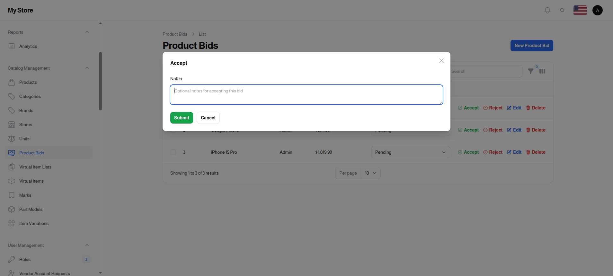Click the notifications bell icon
The width and height of the screenshot is (613, 276).
pos(547,10)
